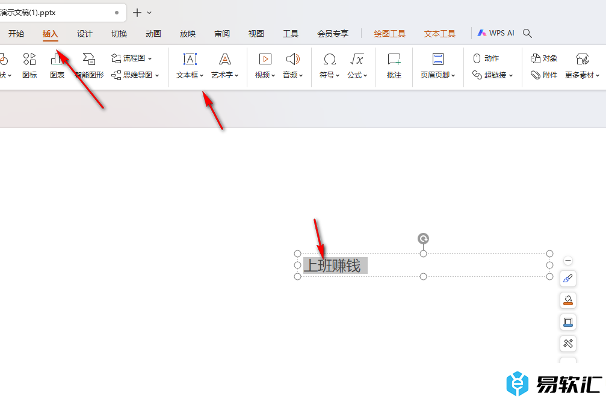Screen dimensions: 606x399
Task: Insert a 视频 video
Action: point(265,66)
